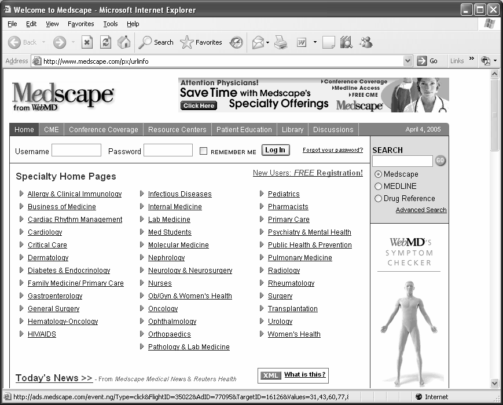Select the Drug Reference radio button
This screenshot has width=503, height=405.
coord(378,199)
